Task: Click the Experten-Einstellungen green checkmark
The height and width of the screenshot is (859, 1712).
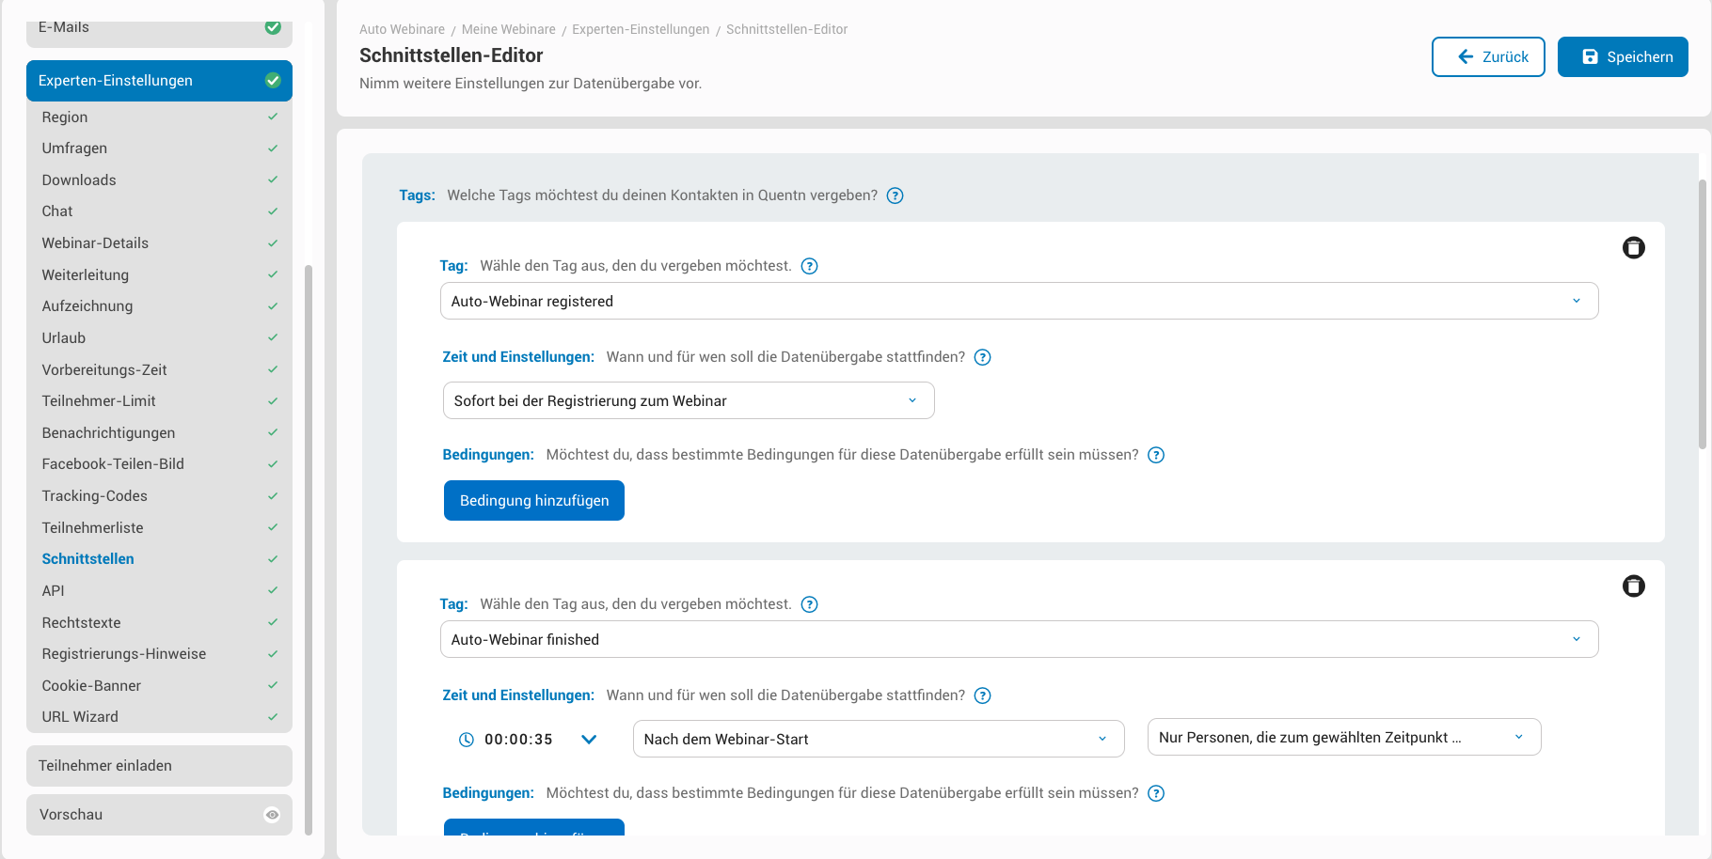Action: (x=273, y=81)
